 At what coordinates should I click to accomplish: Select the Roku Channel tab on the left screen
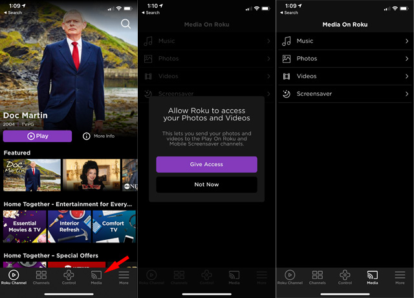tap(14, 277)
